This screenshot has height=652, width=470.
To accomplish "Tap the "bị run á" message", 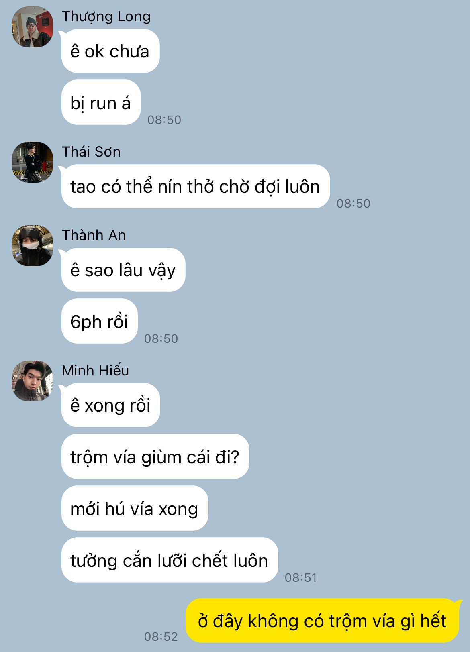I will (x=101, y=103).
